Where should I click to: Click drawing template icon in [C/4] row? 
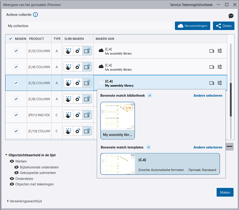pos(212,67)
